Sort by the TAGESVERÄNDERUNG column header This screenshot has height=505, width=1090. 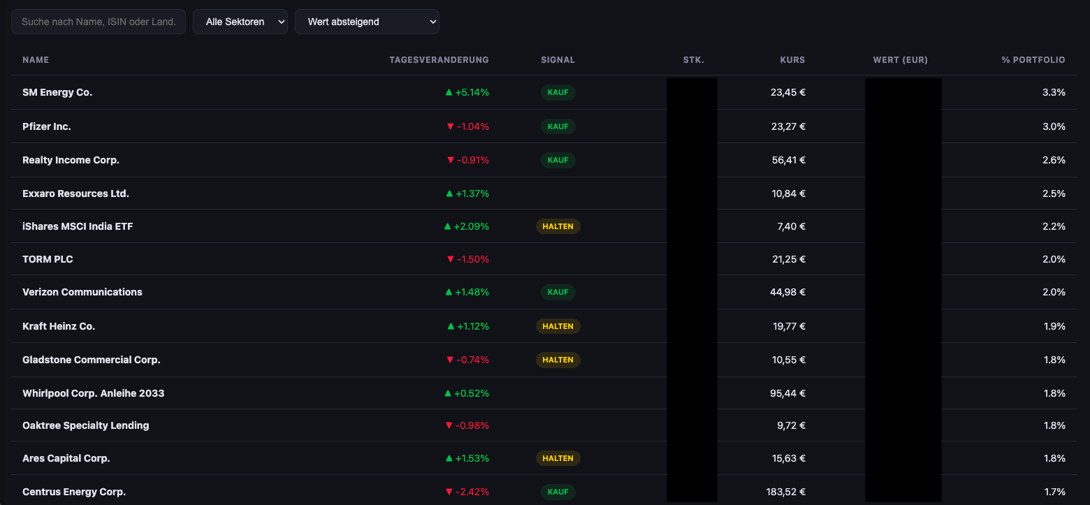point(439,60)
